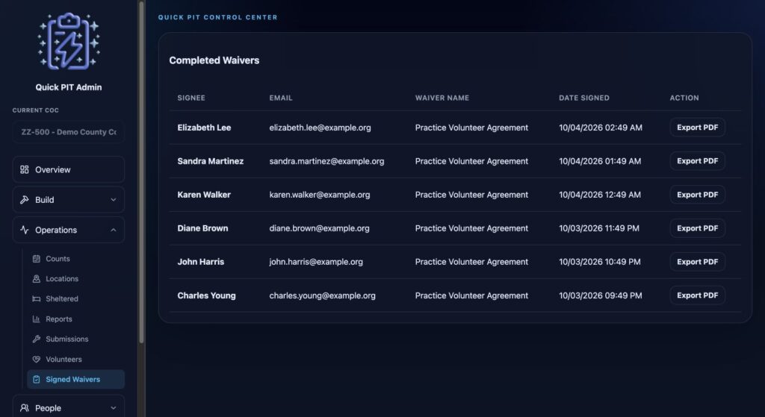Click the DATE SIGNED column header
Viewport: 765px width, 417px height.
pyautogui.click(x=584, y=98)
